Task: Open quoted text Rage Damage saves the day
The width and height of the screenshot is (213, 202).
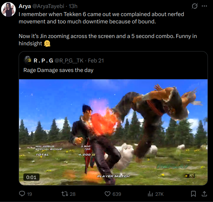Action: coord(58,70)
